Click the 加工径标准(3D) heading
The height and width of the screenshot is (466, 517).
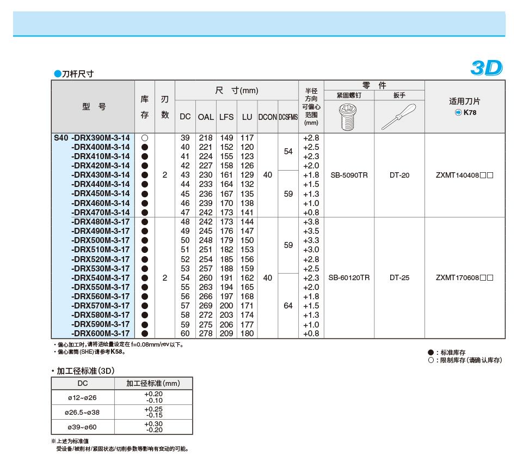point(85,371)
